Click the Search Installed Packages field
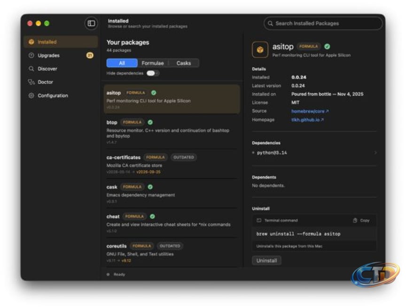 tap(323, 24)
